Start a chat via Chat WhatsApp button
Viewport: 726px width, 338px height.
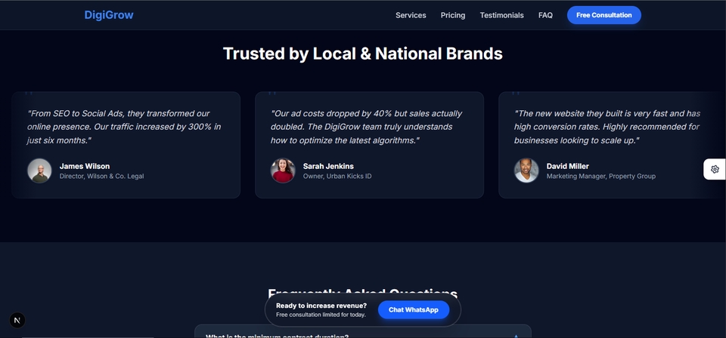pos(413,310)
